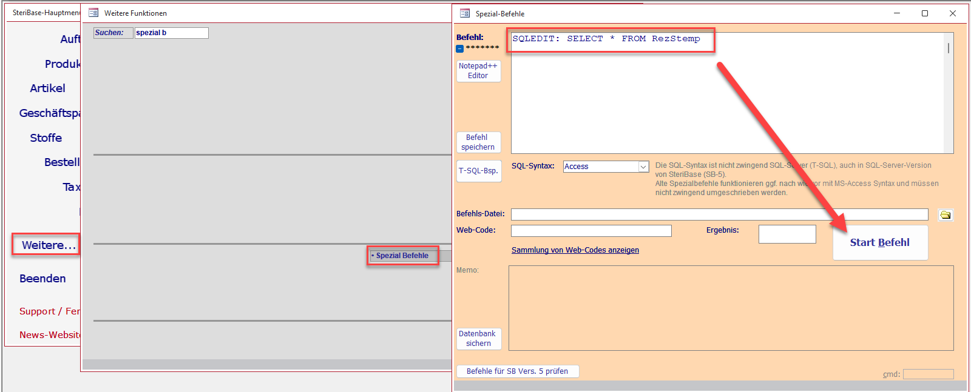Maximize the Spezial-Befehle window
This screenshot has height=392, width=971.
pos(925,13)
